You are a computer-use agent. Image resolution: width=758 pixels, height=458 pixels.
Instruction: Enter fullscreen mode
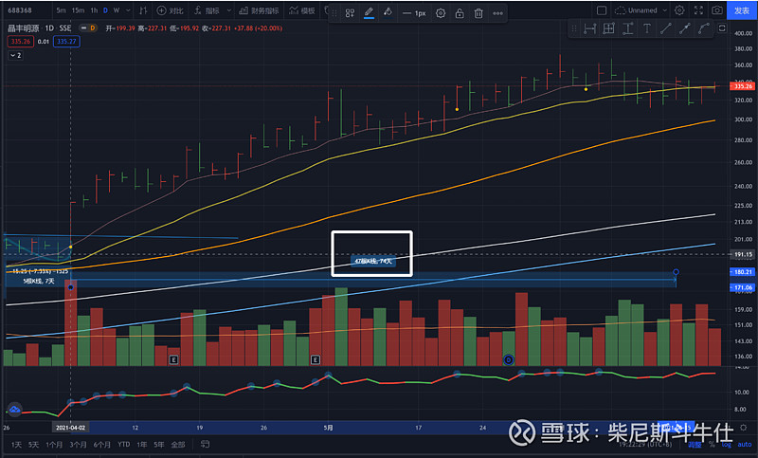(x=698, y=10)
